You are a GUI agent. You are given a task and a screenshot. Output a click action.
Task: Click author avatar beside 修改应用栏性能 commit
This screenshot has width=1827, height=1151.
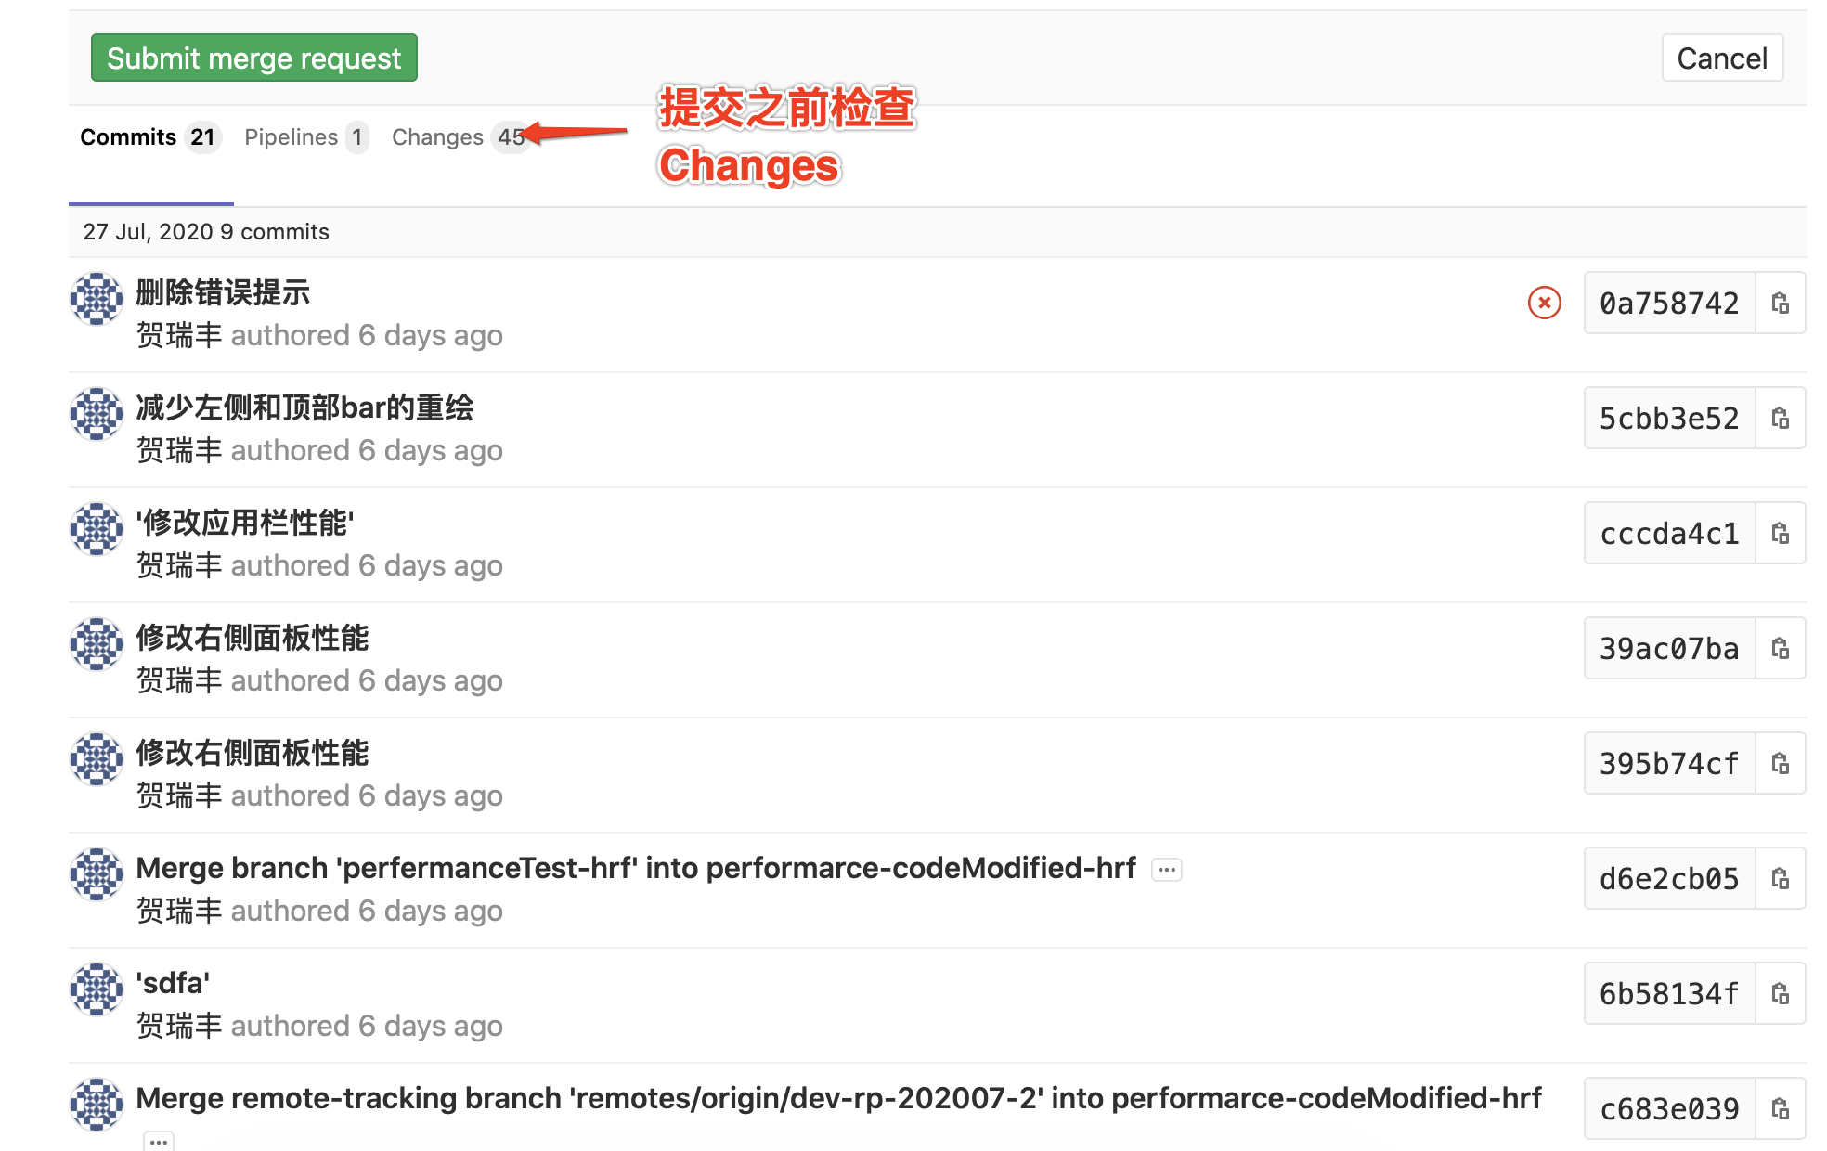click(x=97, y=529)
